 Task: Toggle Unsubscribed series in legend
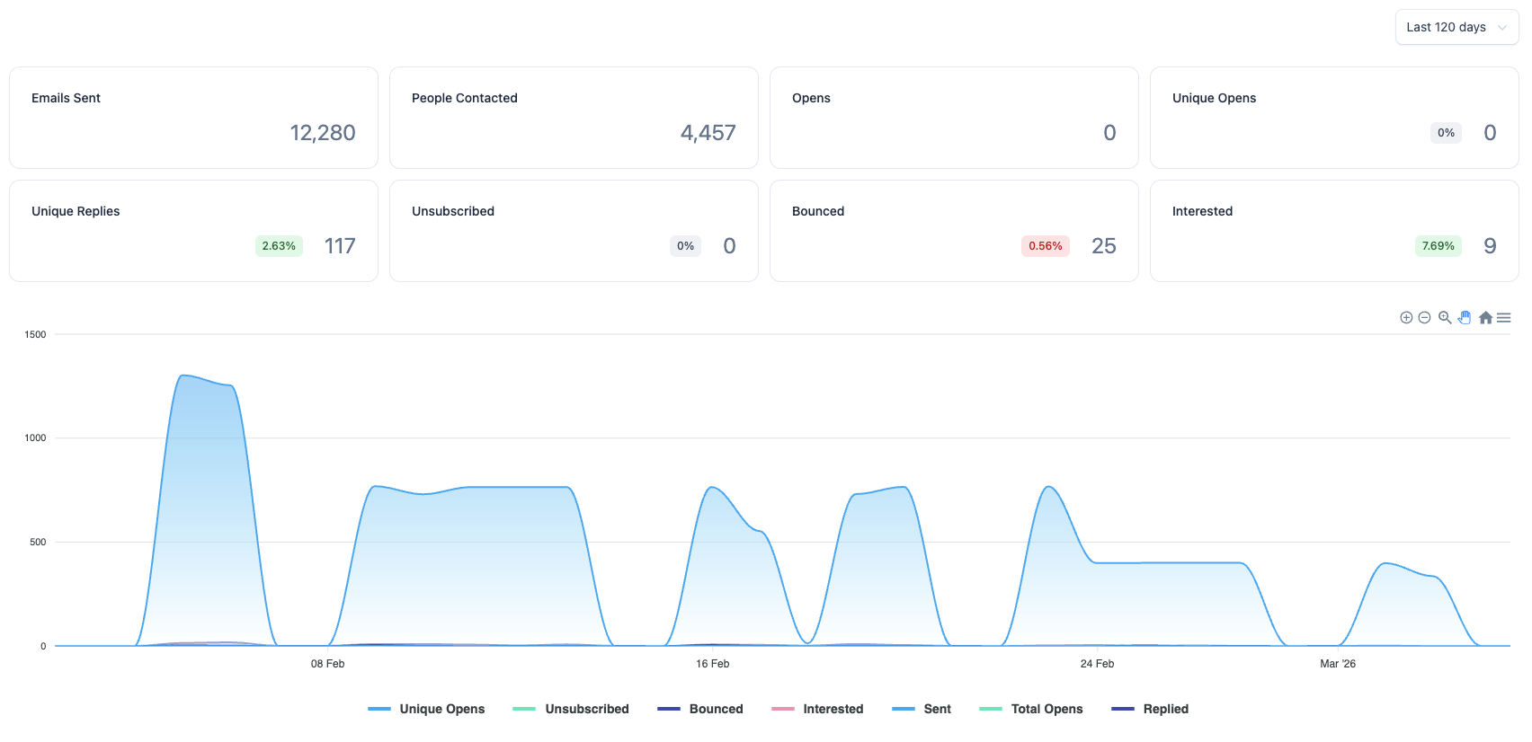click(571, 709)
